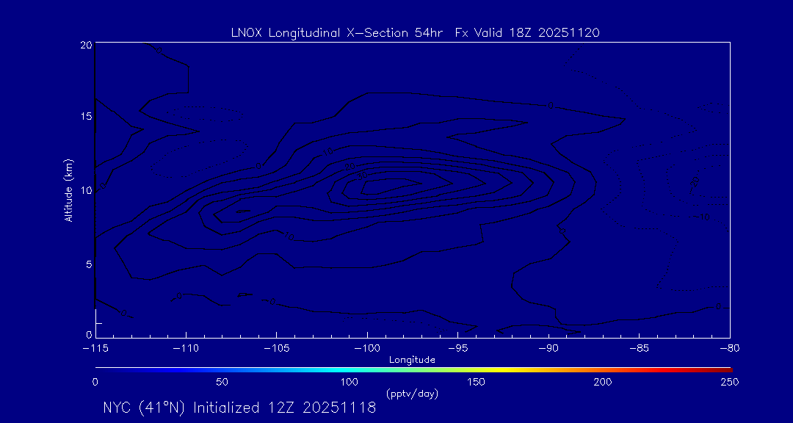Viewport: 793px width, 423px height.
Task: Click the -100 longitude tick label
Action: [367, 348]
